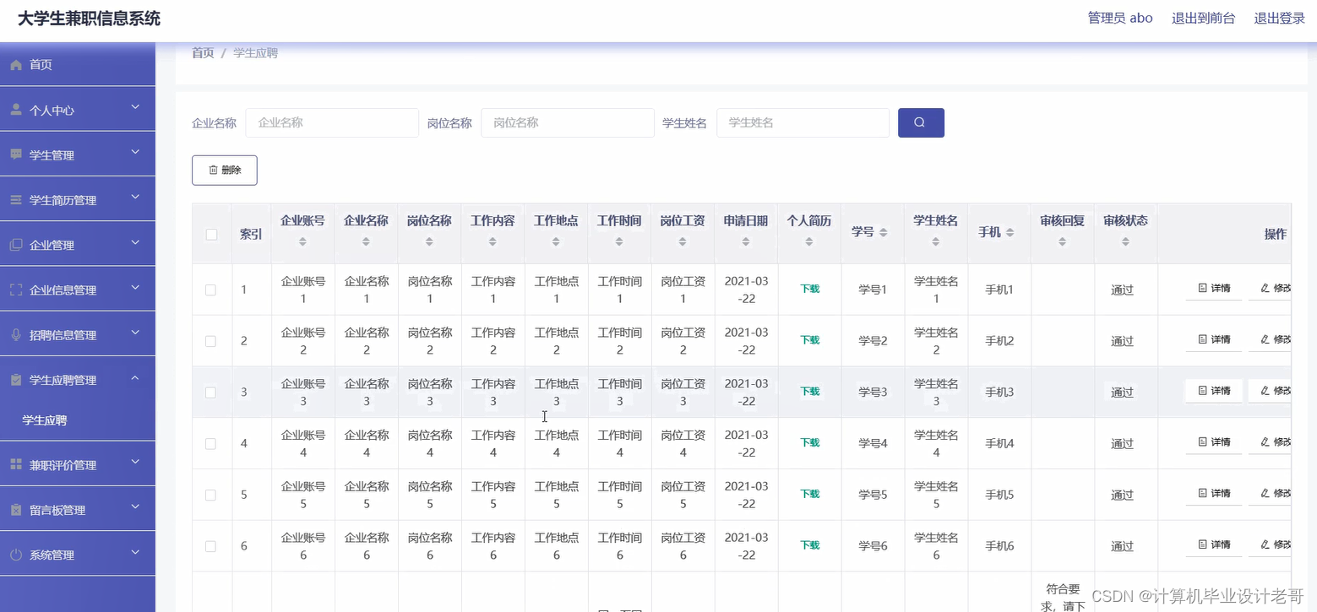Image resolution: width=1317 pixels, height=612 pixels.
Task: Check the row 1 checkbox
Action: (x=210, y=290)
